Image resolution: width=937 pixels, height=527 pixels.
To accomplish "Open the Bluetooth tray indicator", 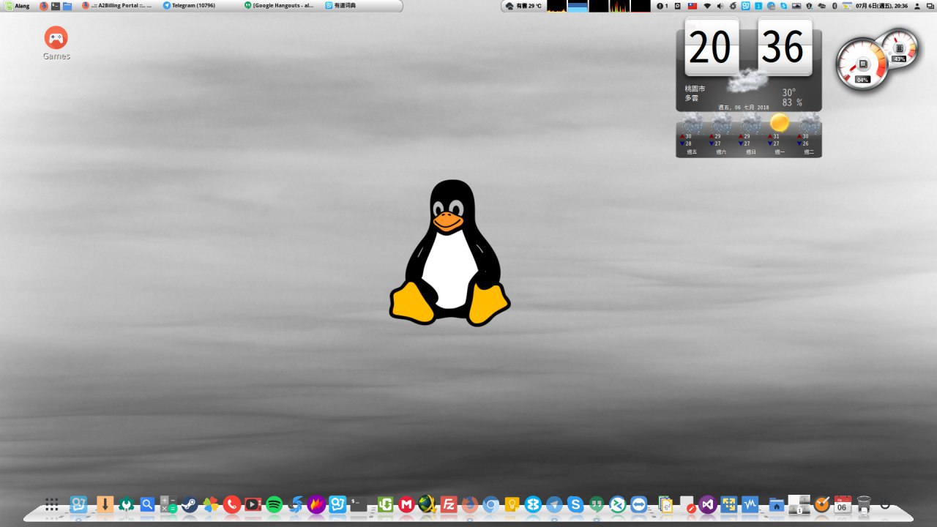I will 835,6.
